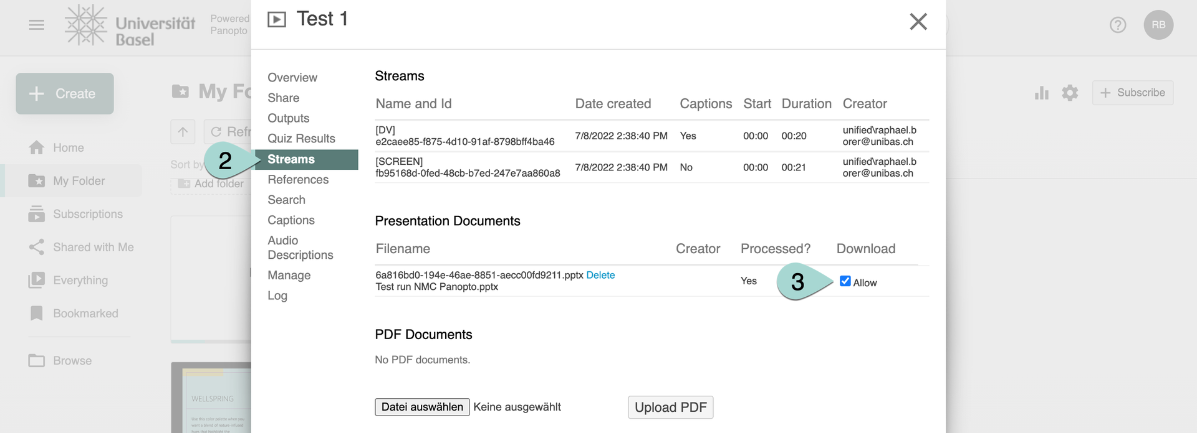Click the Create button
This screenshot has width=1197, height=433.
[65, 94]
